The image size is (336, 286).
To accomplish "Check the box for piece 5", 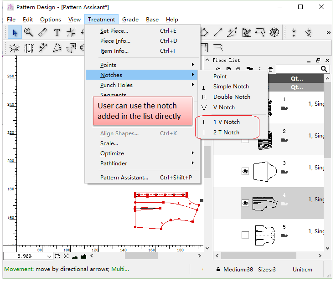I will [x=245, y=235].
